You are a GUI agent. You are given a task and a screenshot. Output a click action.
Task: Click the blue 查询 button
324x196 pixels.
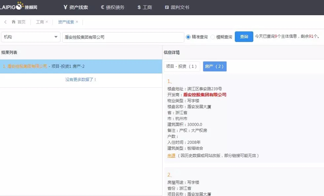pyautogui.click(x=244, y=37)
